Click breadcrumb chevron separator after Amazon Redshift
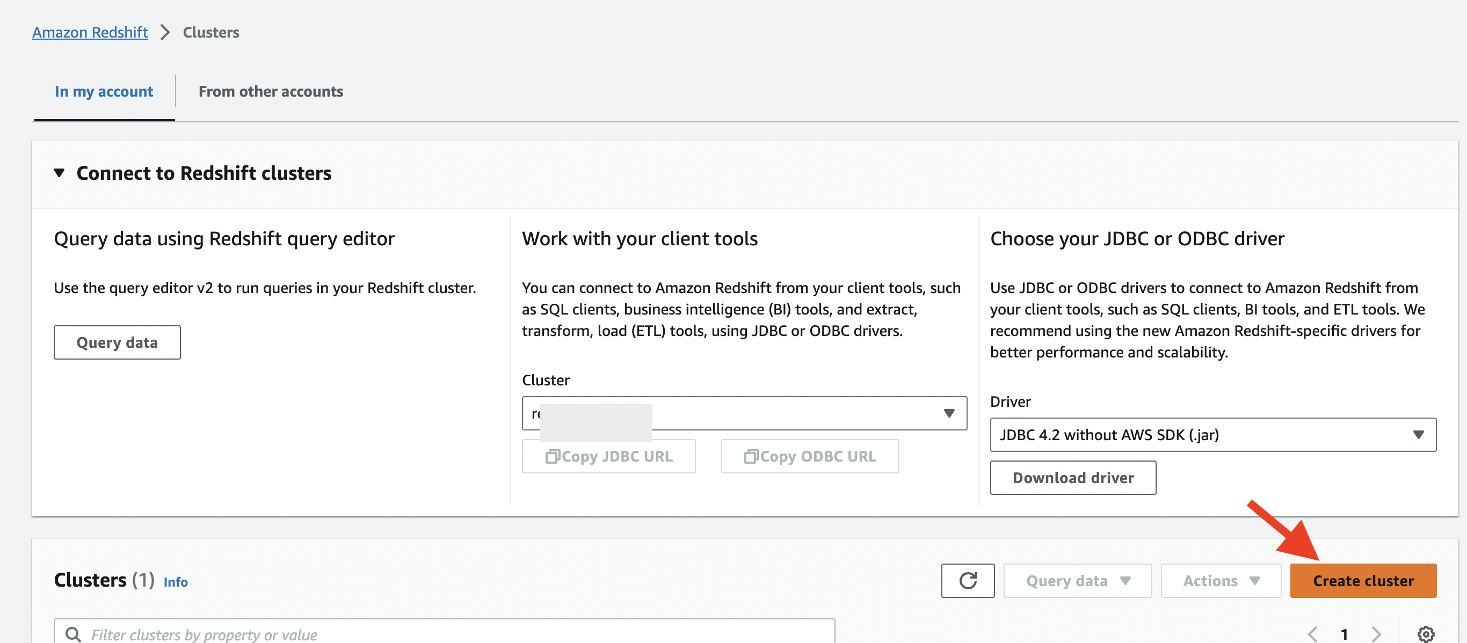Image resolution: width=1467 pixels, height=643 pixels. click(x=165, y=32)
